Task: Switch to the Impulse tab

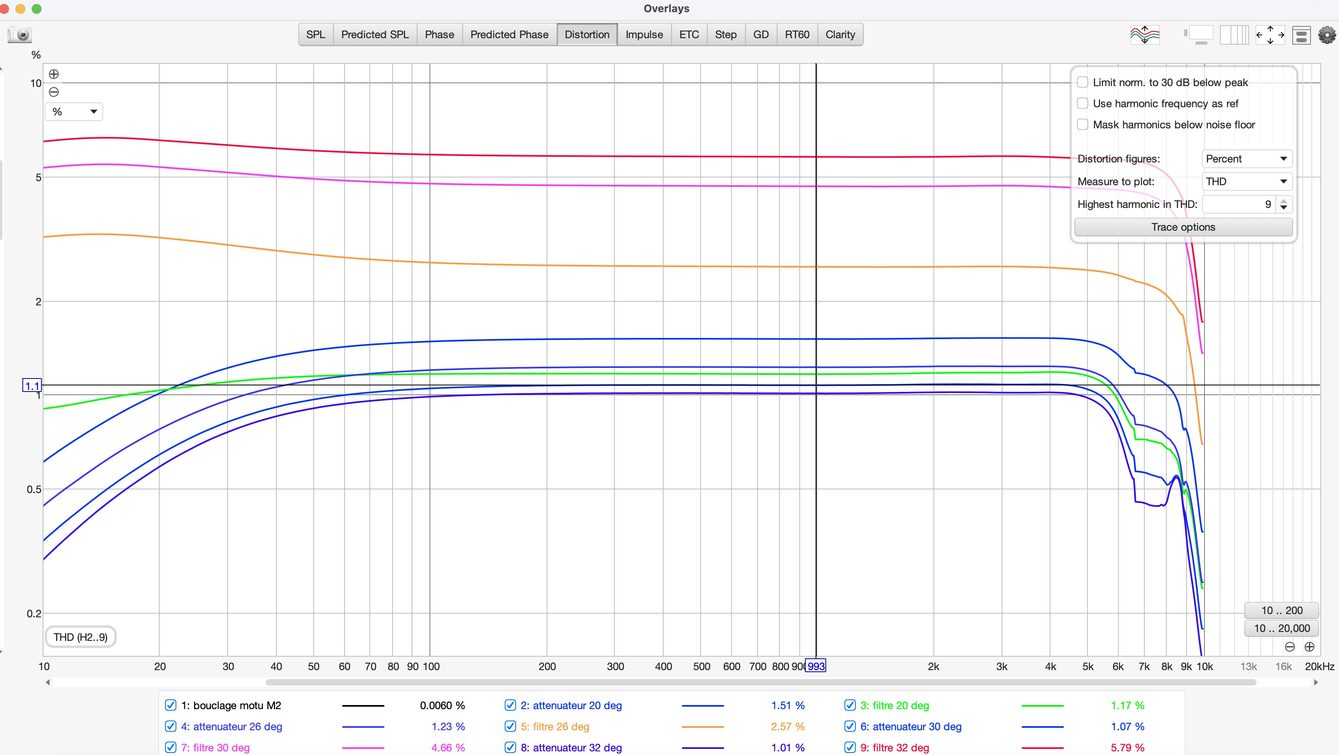Action: [x=644, y=35]
